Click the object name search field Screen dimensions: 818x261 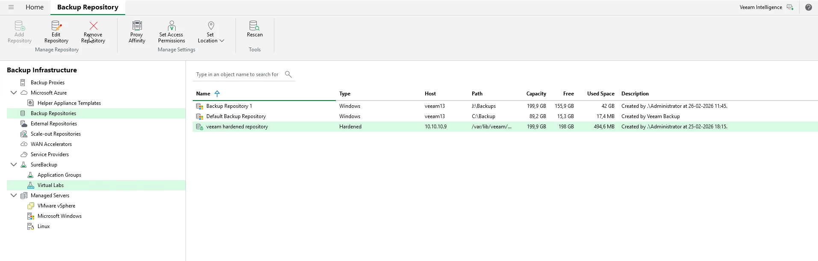click(x=238, y=74)
